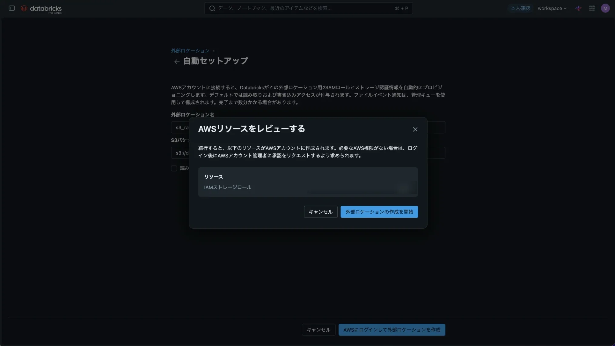The image size is (615, 346).
Task: Go back with the arrow beside 自動セットアップ
Action: click(177, 62)
